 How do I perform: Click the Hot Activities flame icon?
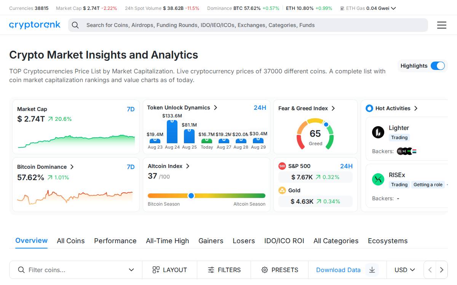[x=369, y=108]
